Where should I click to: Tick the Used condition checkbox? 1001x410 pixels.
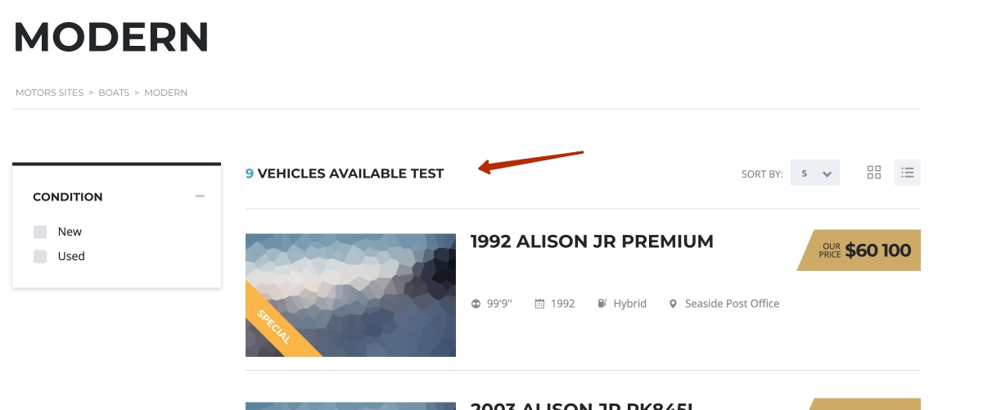[40, 257]
